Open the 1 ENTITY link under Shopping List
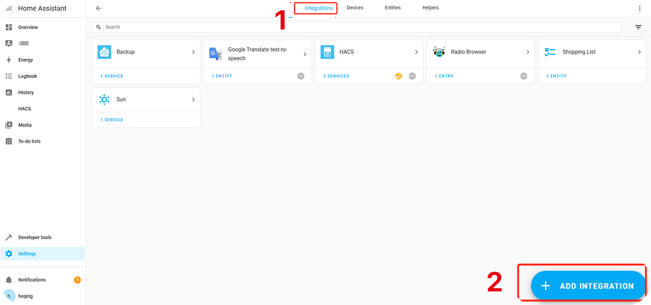651x305 pixels. coord(556,76)
